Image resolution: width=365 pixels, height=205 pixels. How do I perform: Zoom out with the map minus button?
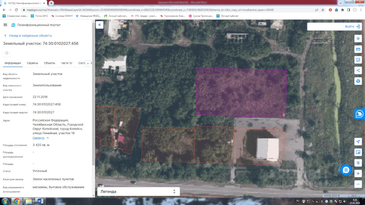click(358, 184)
